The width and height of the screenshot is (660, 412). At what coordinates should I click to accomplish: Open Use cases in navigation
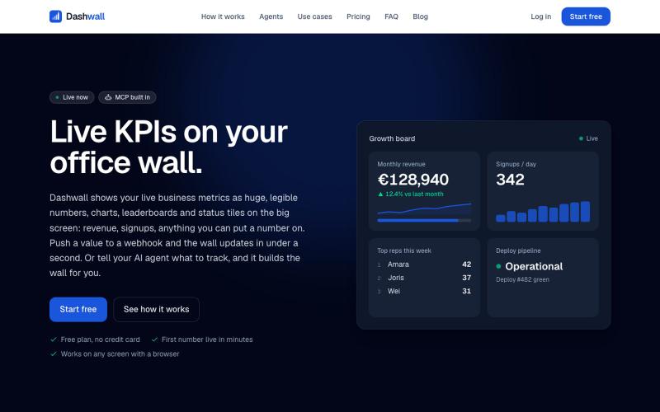(315, 16)
